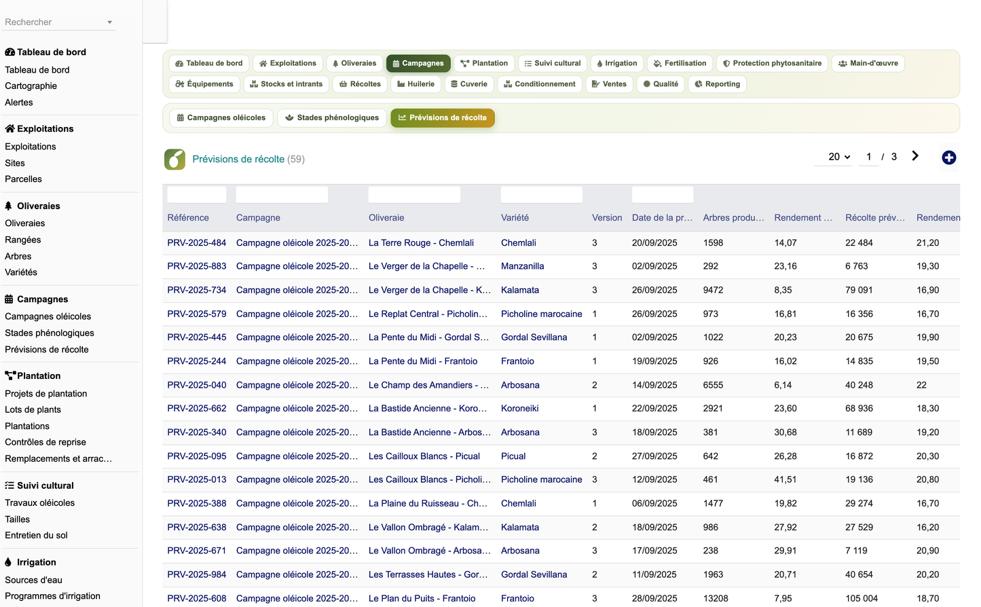This screenshot has height=607, width=981.
Task: Open the Oliveraies top tab
Action: tap(354, 63)
